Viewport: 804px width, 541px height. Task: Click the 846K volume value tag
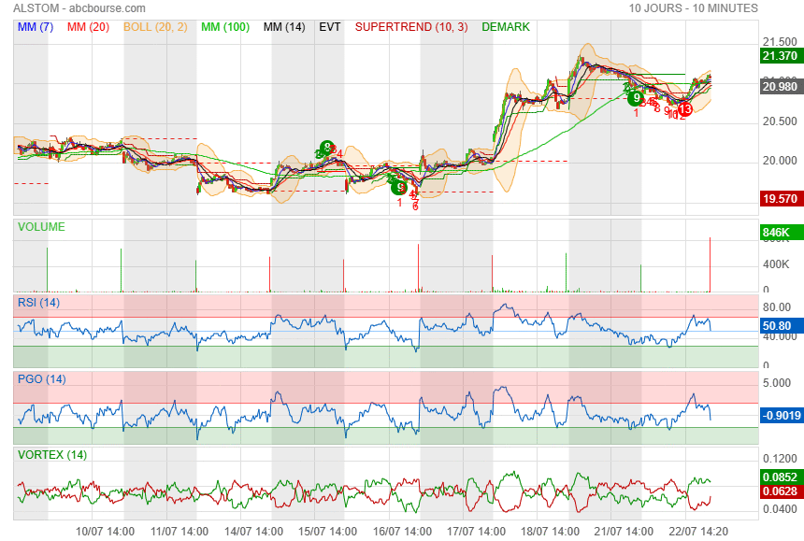click(779, 233)
